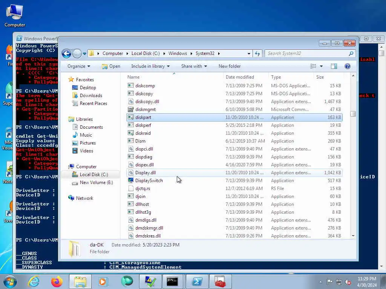Click Computer in the address breadcrumb
The width and height of the screenshot is (386, 289).
(112, 53)
